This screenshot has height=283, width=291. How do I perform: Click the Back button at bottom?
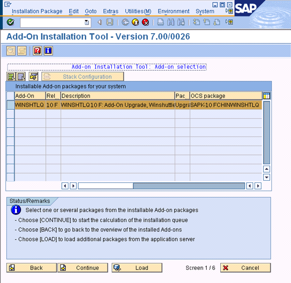coord(31,268)
